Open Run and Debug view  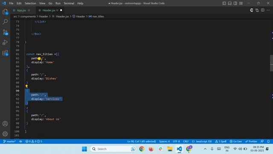[5, 42]
